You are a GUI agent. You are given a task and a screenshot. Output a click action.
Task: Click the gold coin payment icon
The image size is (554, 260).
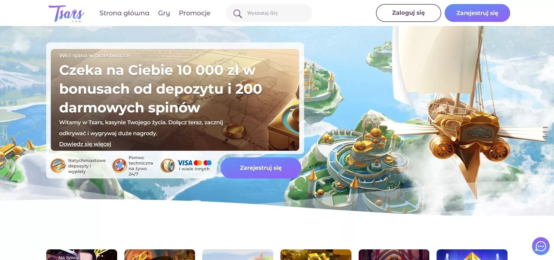pos(168,166)
